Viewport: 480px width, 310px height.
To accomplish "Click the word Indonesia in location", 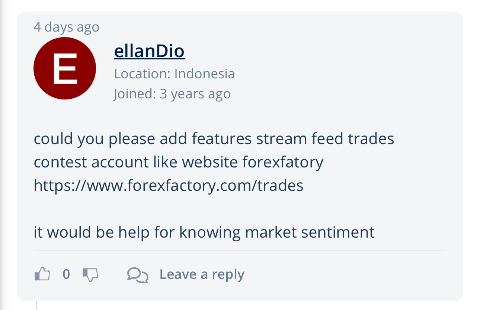I will pos(205,74).
